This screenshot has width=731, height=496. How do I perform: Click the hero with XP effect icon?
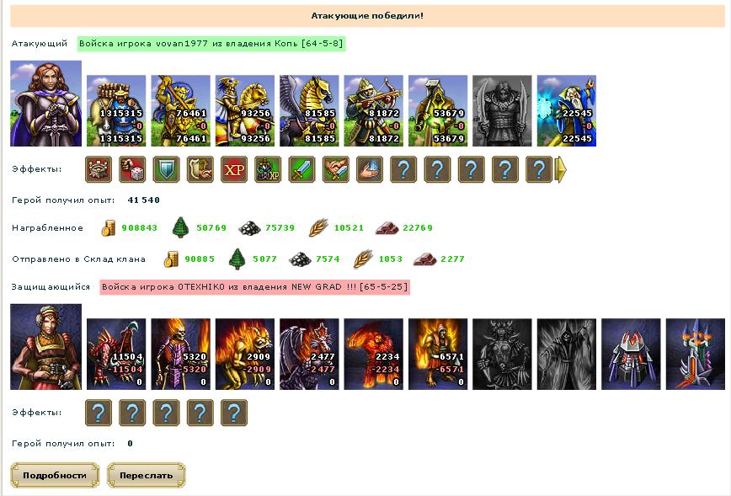[268, 169]
